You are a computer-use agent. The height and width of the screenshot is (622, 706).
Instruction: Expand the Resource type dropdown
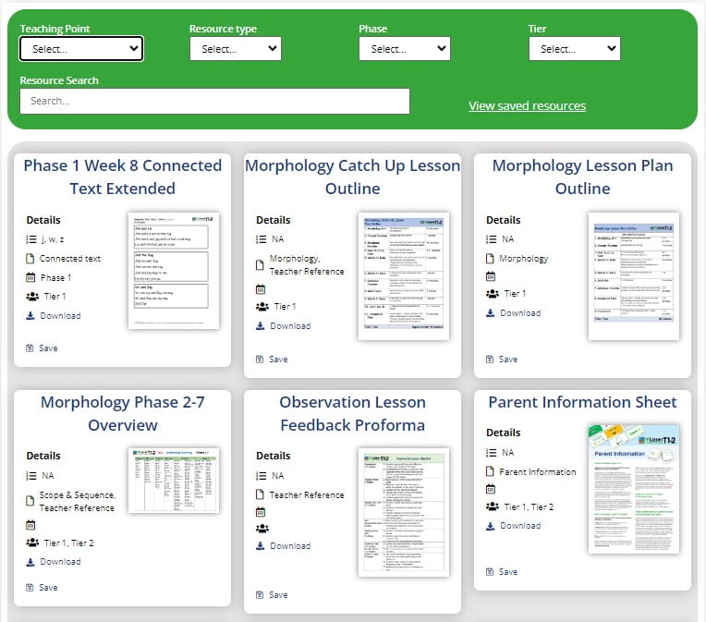point(236,49)
